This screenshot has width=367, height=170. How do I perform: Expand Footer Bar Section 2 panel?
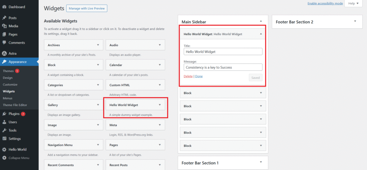[x=355, y=21]
